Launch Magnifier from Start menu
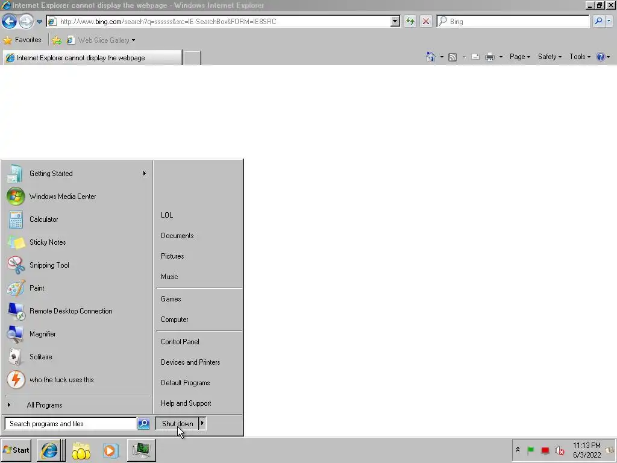This screenshot has width=617, height=463. point(78,334)
